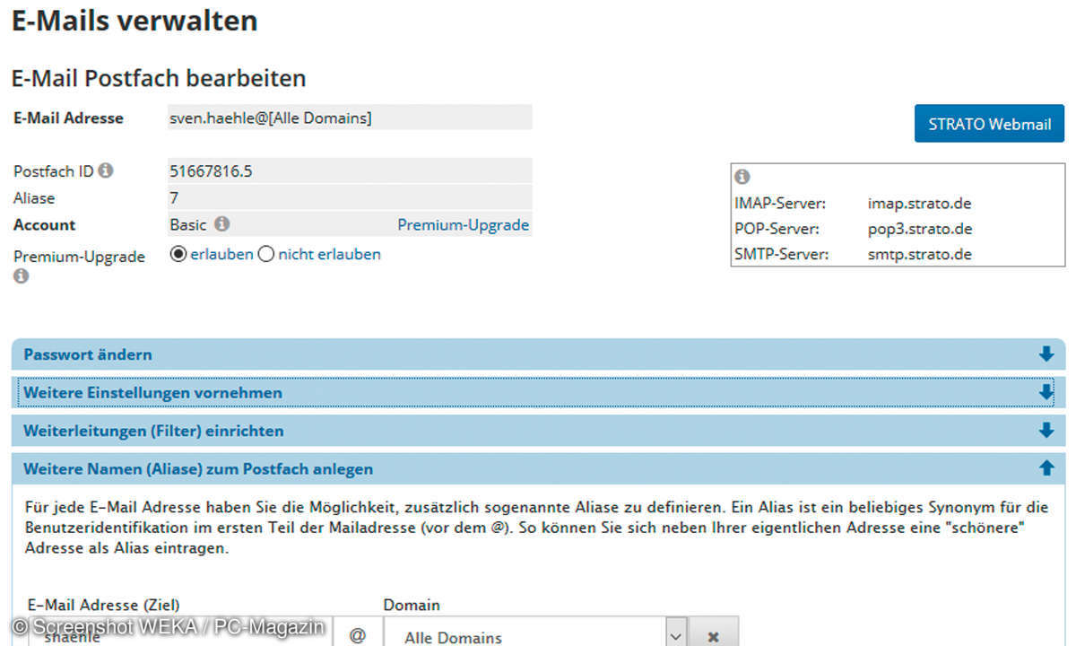Click the E-Mail Adresse field sven.haehle
The width and height of the screenshot is (1076, 646).
point(350,118)
